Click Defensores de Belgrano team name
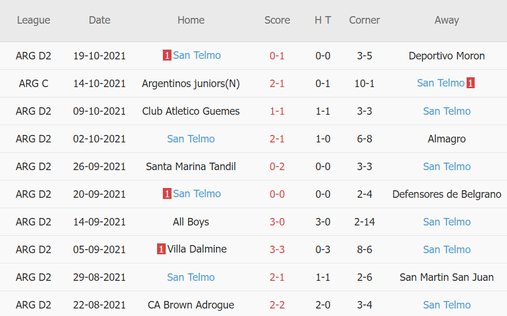Image resolution: width=507 pixels, height=316 pixels. pos(446,194)
